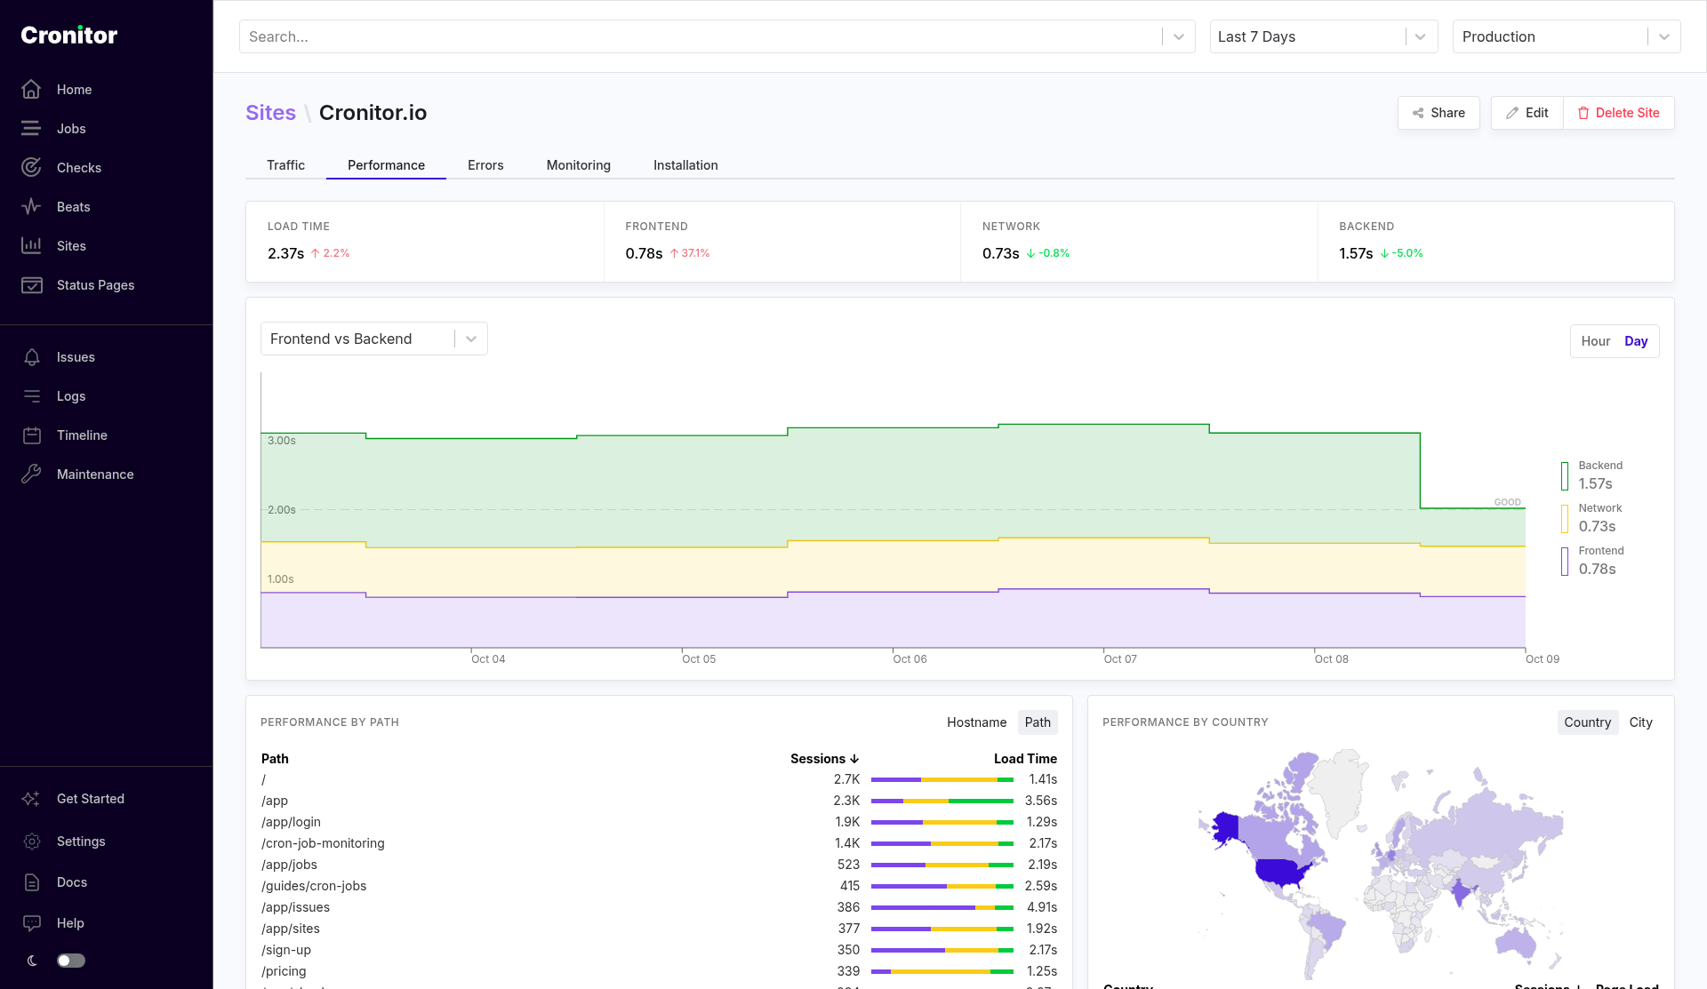Click the Backend 1.57s metric card

point(1495,242)
